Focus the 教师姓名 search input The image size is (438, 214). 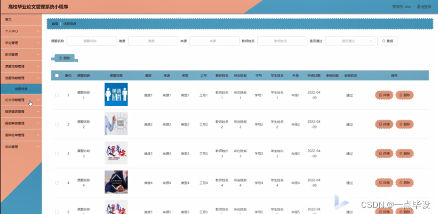tap(282, 41)
